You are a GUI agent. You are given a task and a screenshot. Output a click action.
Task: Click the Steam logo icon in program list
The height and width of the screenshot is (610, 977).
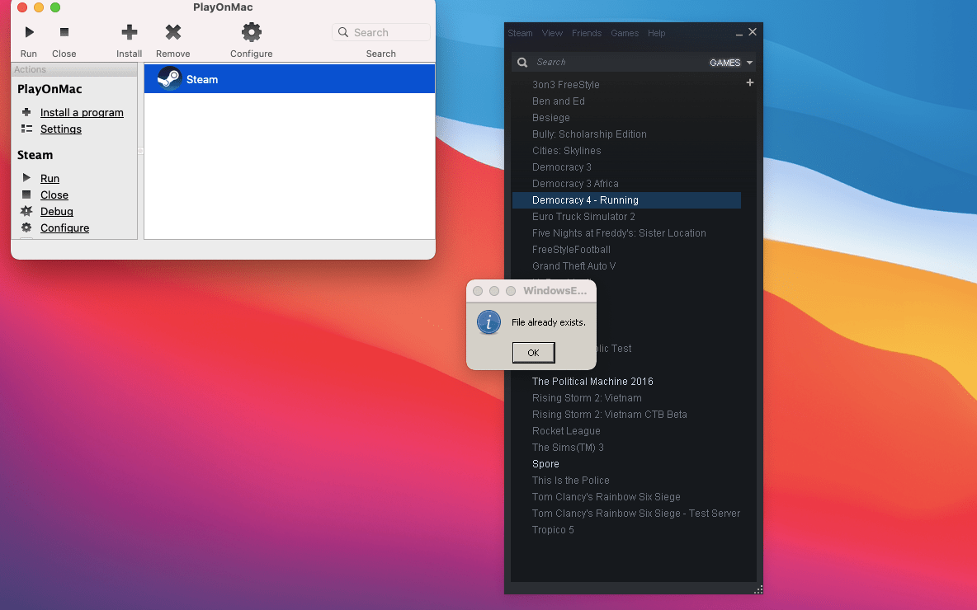[x=169, y=79]
